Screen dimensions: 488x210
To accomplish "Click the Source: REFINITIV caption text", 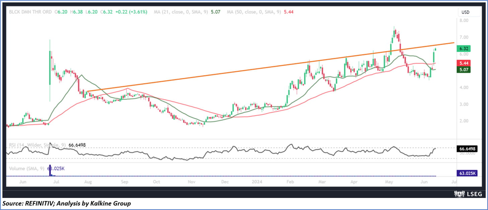I will [67, 203].
